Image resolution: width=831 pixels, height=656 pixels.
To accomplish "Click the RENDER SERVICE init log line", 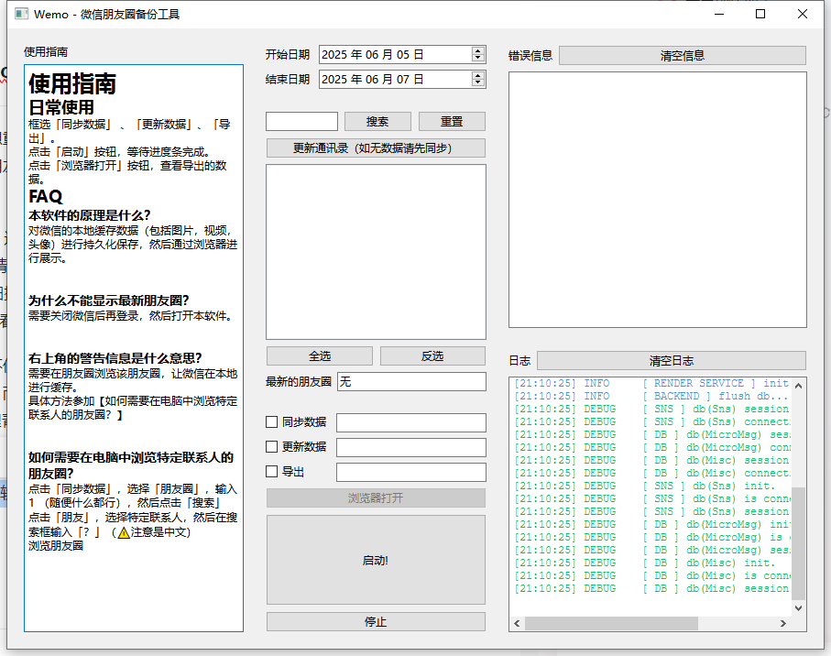I will coord(651,383).
